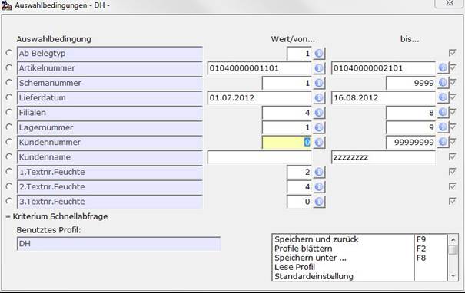Click the Artikelnummer from-field 01040000001101
This screenshot has width=465, height=293.
pos(260,68)
